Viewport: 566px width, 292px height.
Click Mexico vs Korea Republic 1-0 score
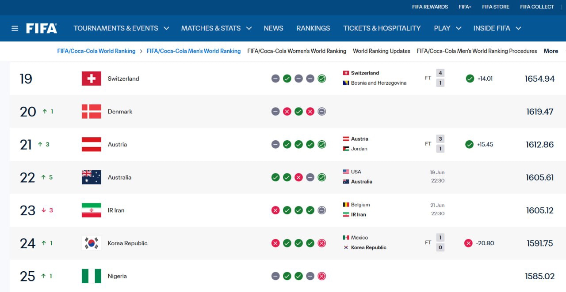pyautogui.click(x=440, y=243)
